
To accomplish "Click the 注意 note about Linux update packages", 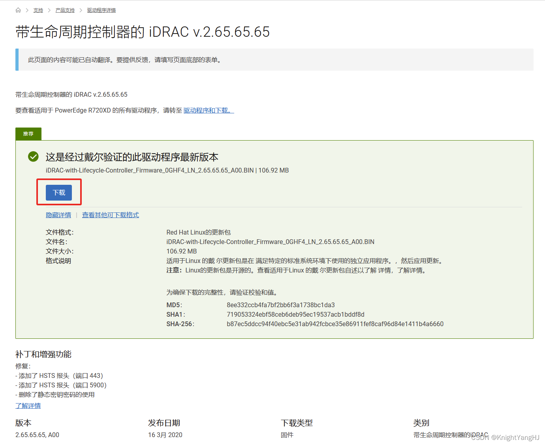I will click(297, 270).
